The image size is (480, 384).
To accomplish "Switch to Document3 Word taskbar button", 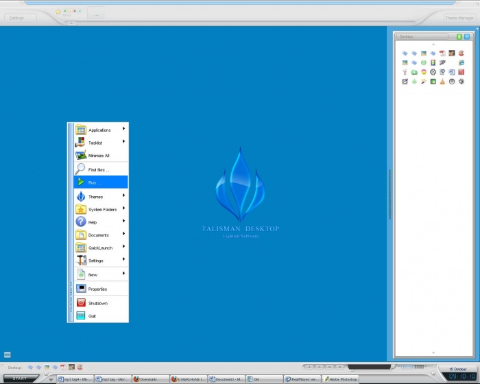I will (226, 379).
